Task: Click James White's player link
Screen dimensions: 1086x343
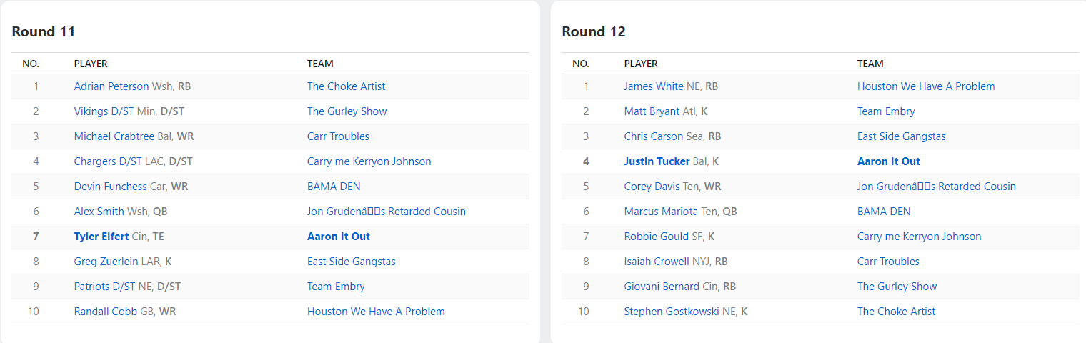Action: point(654,86)
